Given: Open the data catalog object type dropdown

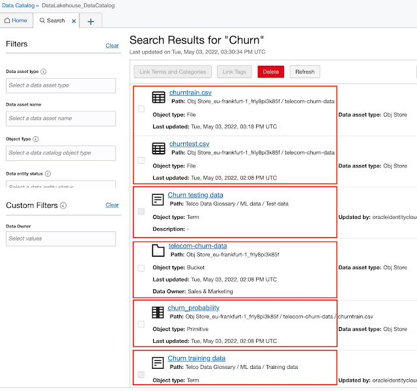Looking at the screenshot, I should click(61, 153).
